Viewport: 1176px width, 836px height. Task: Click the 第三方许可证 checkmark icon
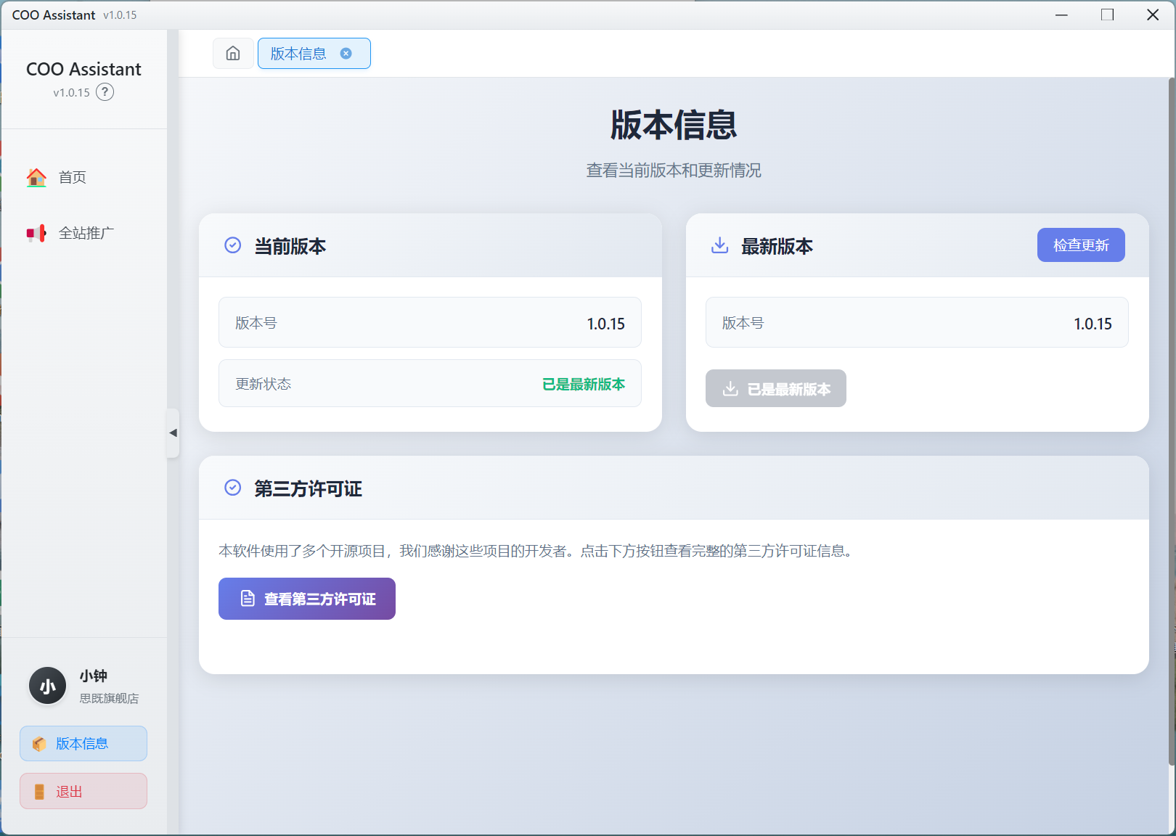pyautogui.click(x=232, y=488)
